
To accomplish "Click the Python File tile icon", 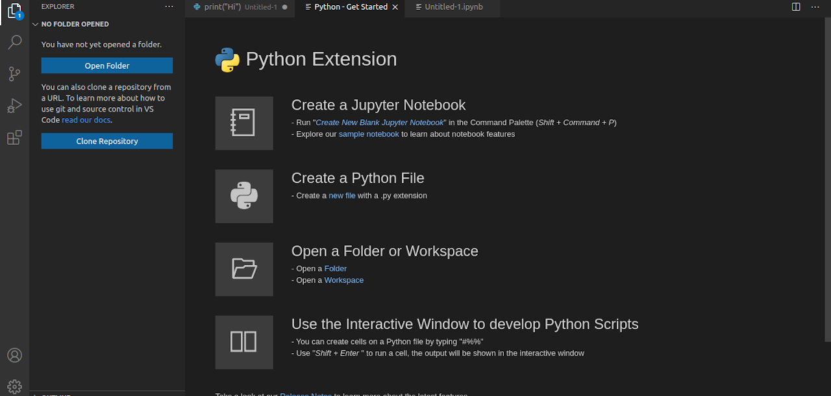I will [x=244, y=196].
